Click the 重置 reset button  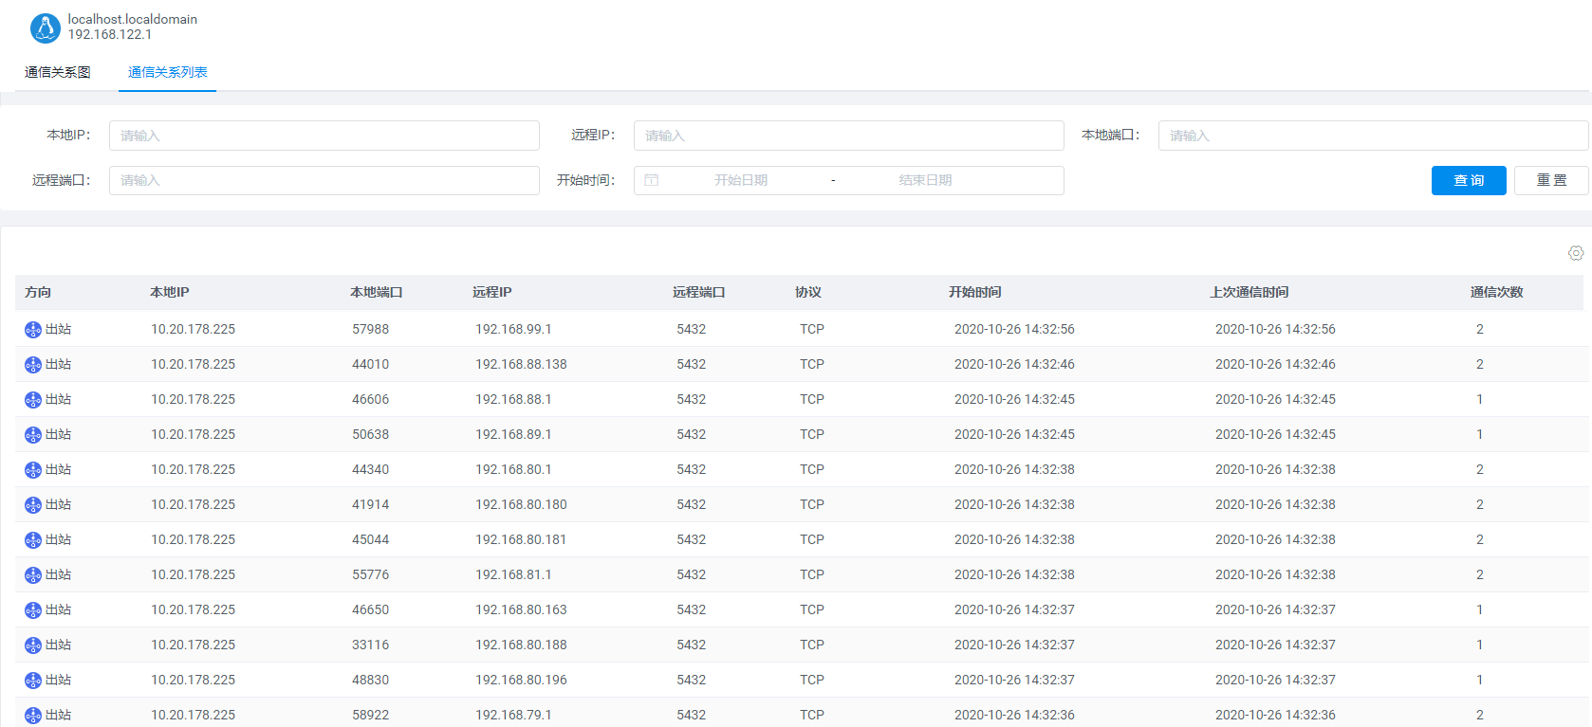point(1551,180)
